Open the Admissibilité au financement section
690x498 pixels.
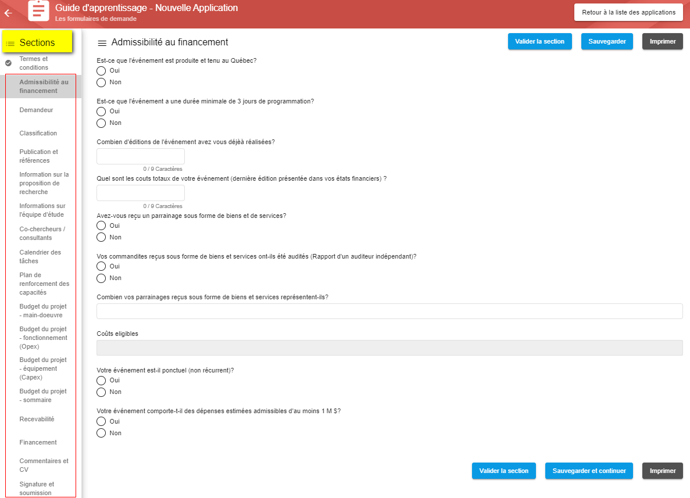[44, 86]
